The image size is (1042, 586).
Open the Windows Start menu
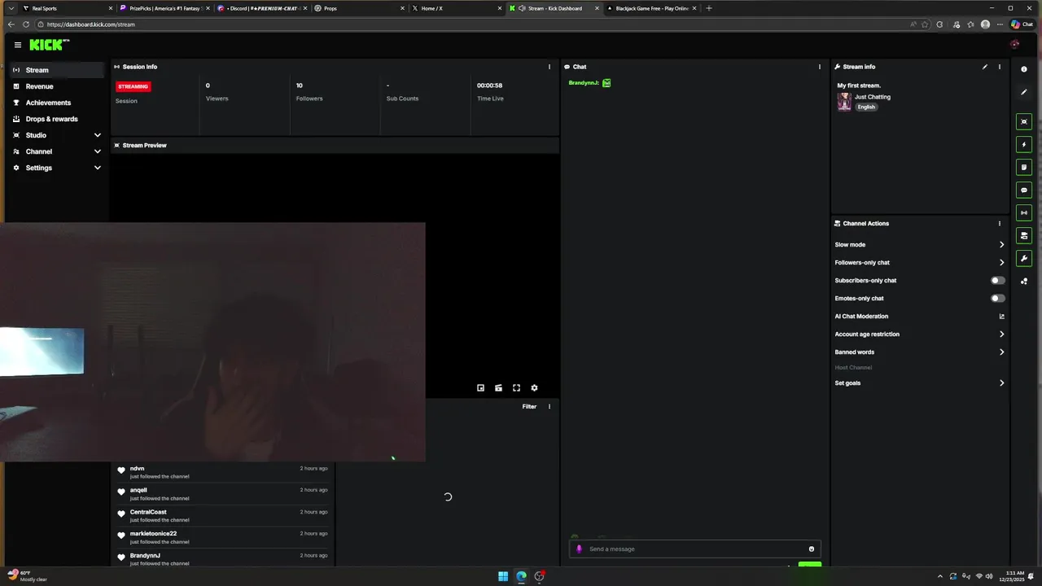tap(503, 576)
